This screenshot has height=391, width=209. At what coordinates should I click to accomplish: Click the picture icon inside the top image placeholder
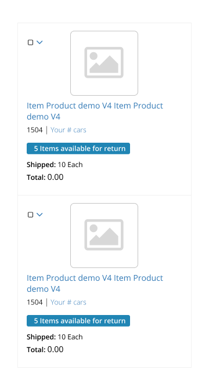point(104,62)
